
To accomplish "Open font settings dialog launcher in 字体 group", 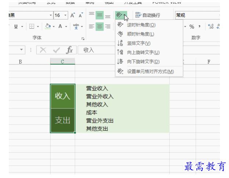I will (83, 39).
